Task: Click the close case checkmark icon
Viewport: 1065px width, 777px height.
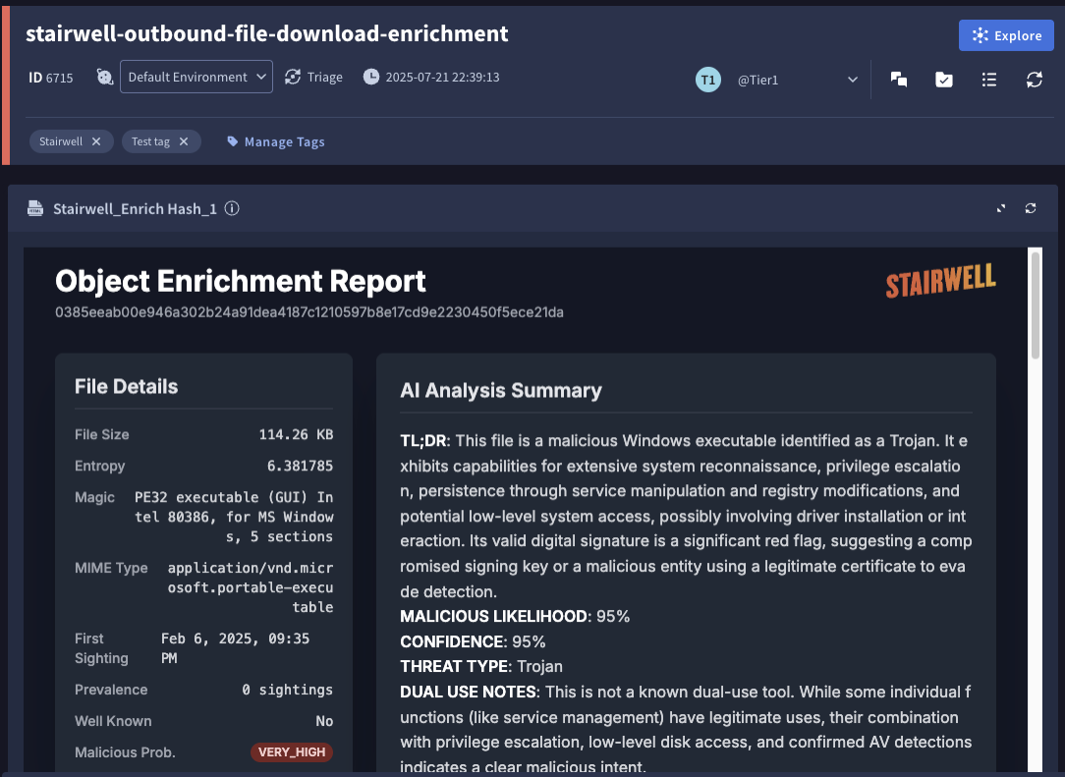Action: pos(944,80)
